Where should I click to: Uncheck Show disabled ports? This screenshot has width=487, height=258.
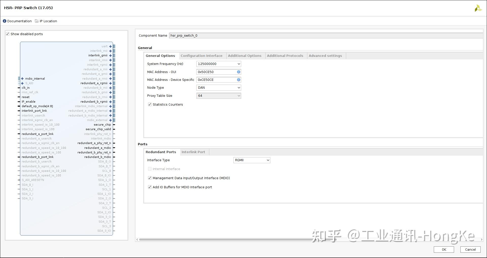(x=8, y=34)
